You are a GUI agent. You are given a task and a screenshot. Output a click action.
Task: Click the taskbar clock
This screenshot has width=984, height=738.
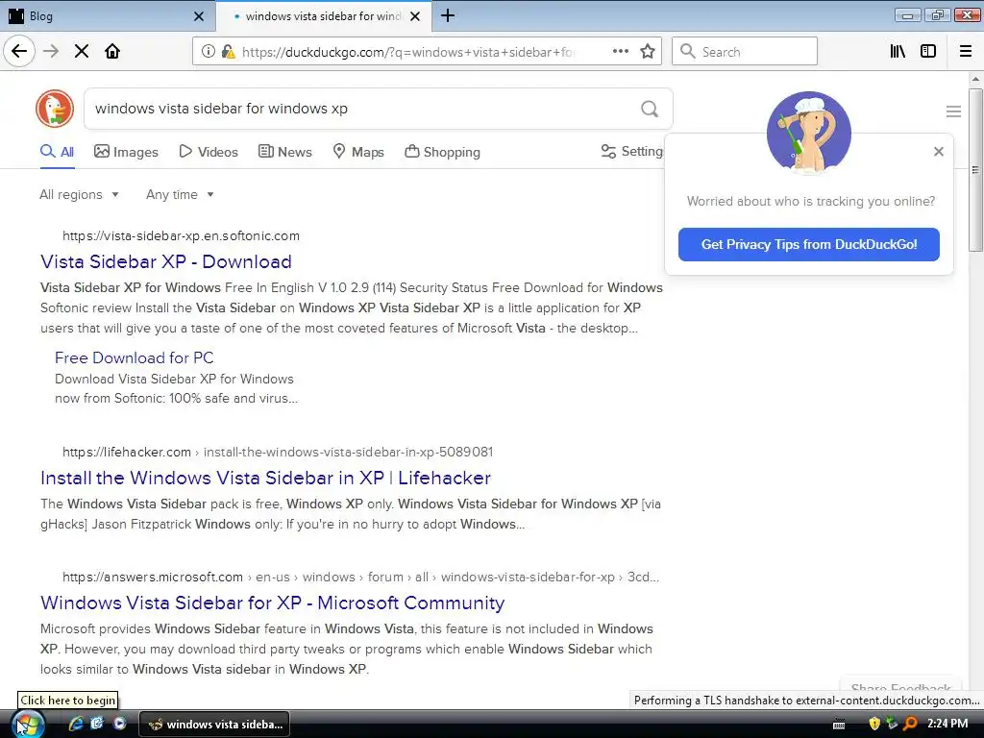(x=947, y=724)
